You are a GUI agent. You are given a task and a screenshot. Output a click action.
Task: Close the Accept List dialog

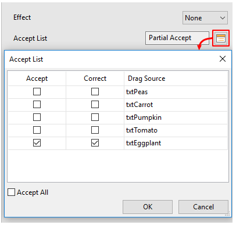coord(223,59)
